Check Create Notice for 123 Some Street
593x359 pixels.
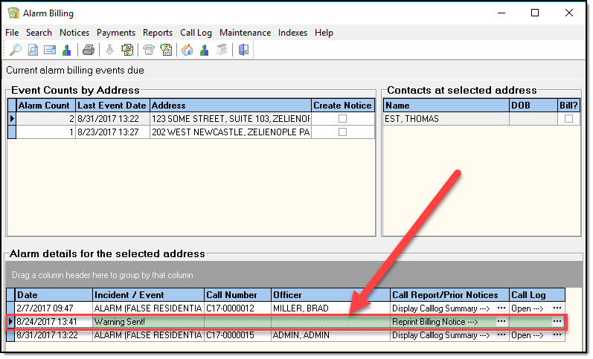click(x=342, y=119)
